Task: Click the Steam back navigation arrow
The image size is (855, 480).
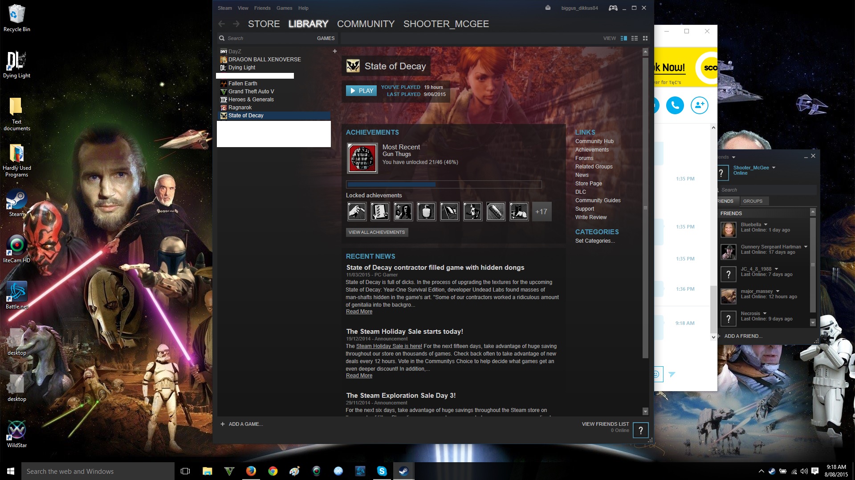Action: click(222, 24)
